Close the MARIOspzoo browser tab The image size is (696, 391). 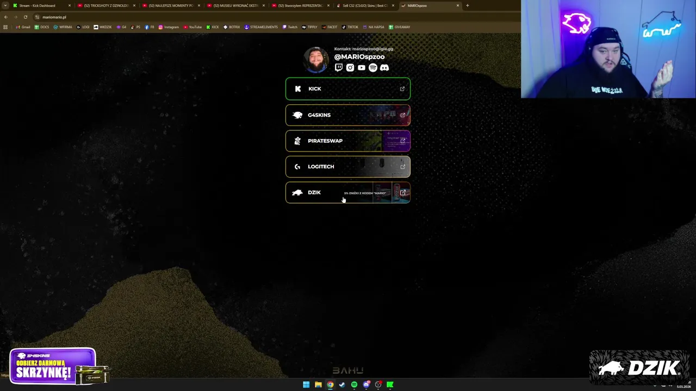(458, 5)
